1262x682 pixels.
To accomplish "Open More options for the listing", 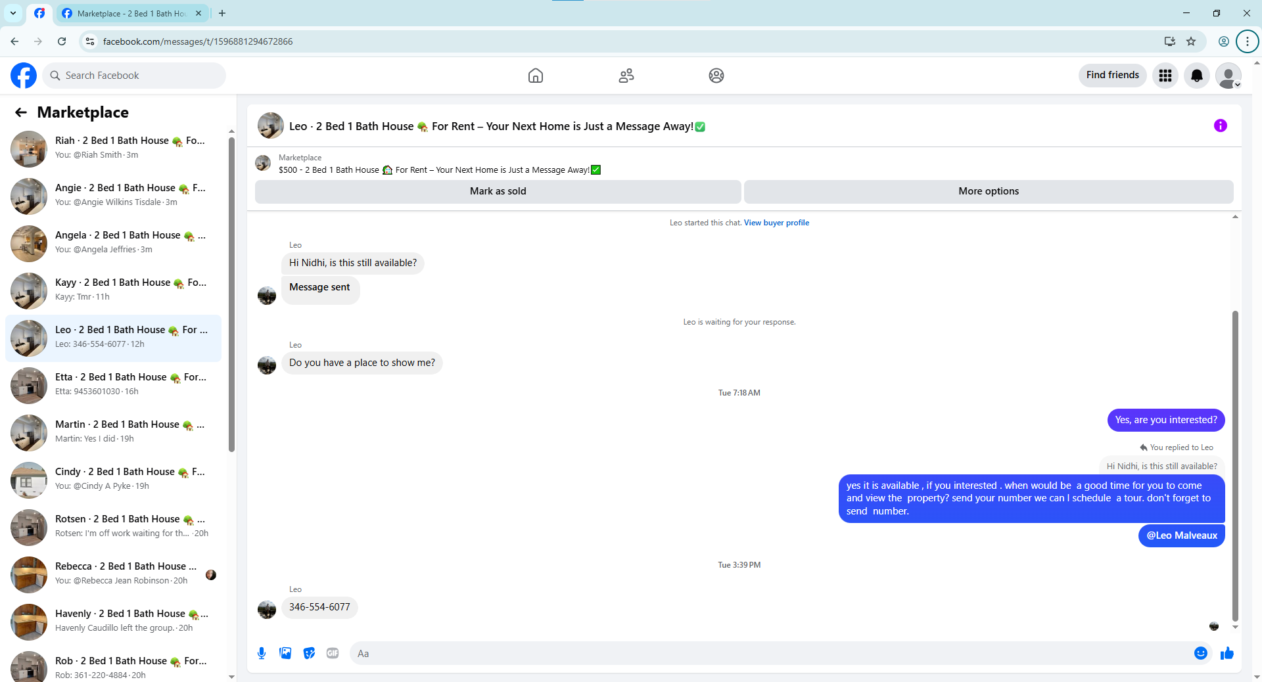I will point(989,191).
